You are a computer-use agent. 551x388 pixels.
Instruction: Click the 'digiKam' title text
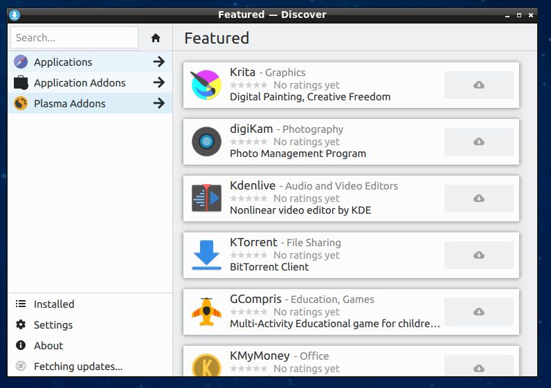[251, 129]
